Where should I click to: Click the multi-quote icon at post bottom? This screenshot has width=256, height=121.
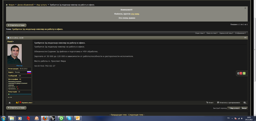tap(245, 102)
